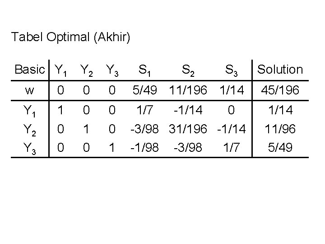
Task: Select the -1/98 cell in the S1 column
Action: (x=144, y=148)
